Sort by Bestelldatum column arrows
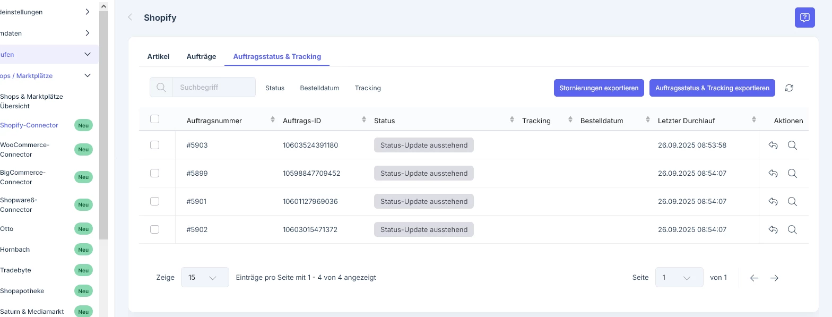The image size is (832, 317). coord(648,120)
